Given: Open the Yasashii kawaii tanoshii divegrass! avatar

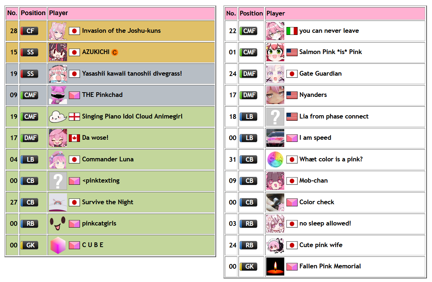Looking at the screenshot, I should pos(58,74).
